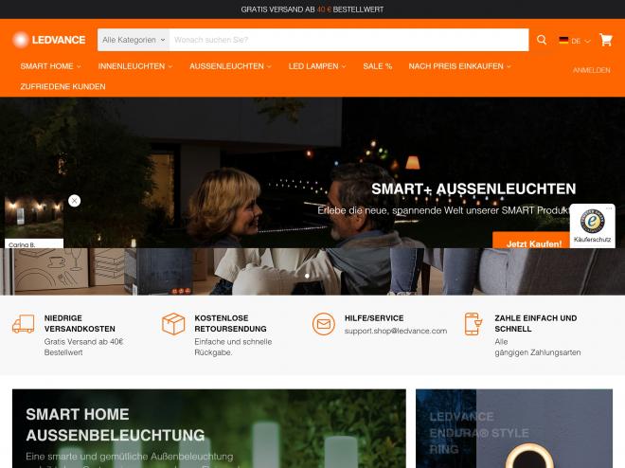Click the search input field
The image size is (625, 468).
pyautogui.click(x=348, y=40)
